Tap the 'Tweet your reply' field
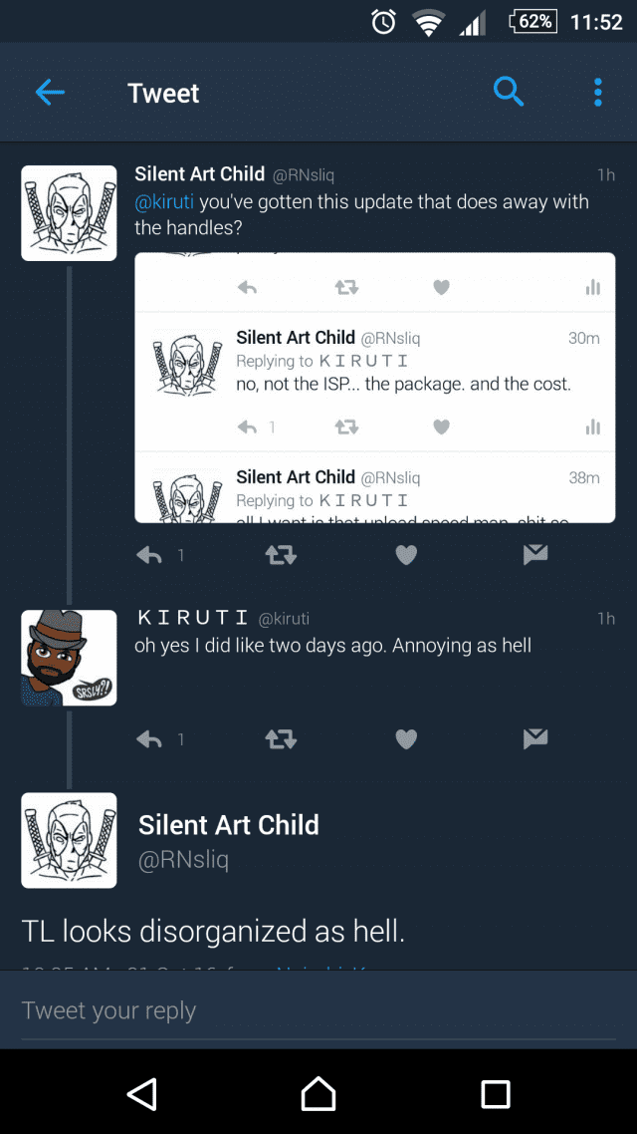This screenshot has height=1134, width=637. [x=318, y=1009]
